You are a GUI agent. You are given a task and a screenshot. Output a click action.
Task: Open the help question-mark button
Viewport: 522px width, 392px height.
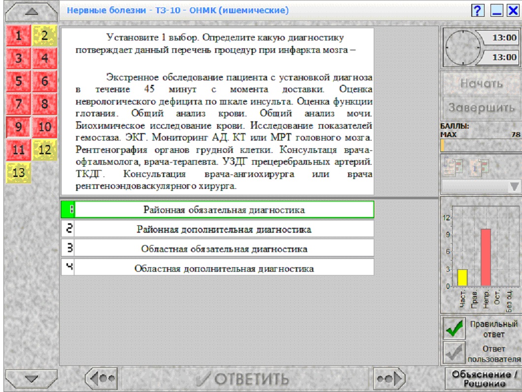click(477, 11)
